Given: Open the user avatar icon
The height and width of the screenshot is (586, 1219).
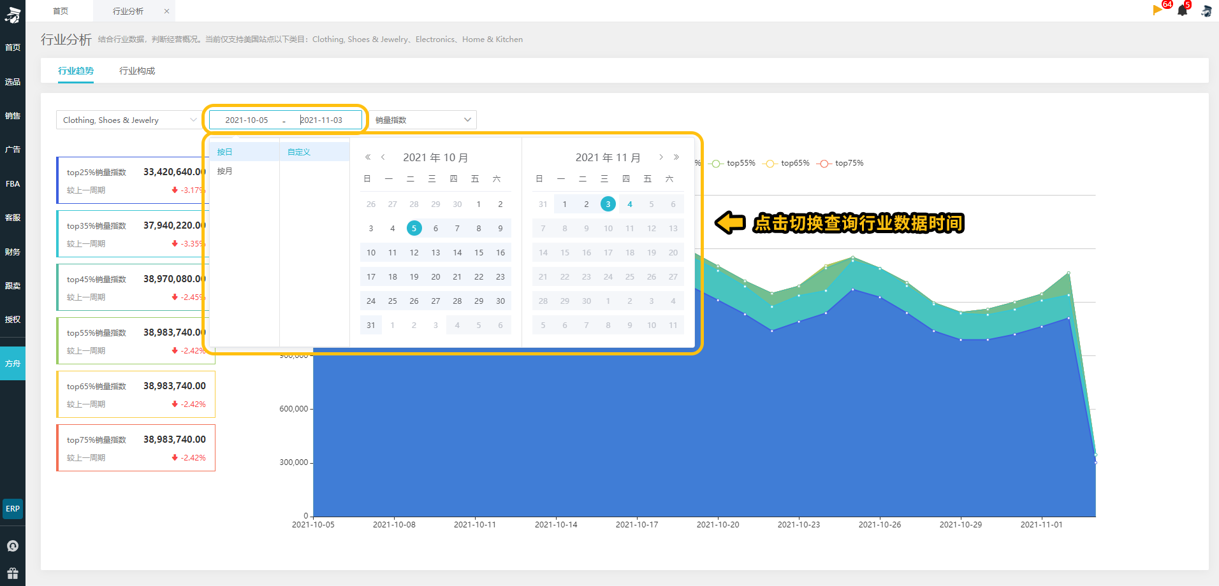Looking at the screenshot, I should [x=1206, y=11].
